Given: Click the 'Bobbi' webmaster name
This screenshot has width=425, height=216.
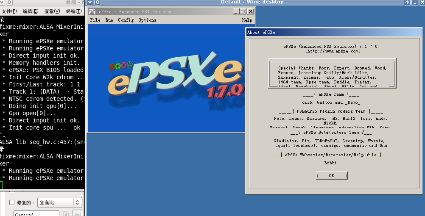Looking at the screenshot, I should tap(330, 163).
